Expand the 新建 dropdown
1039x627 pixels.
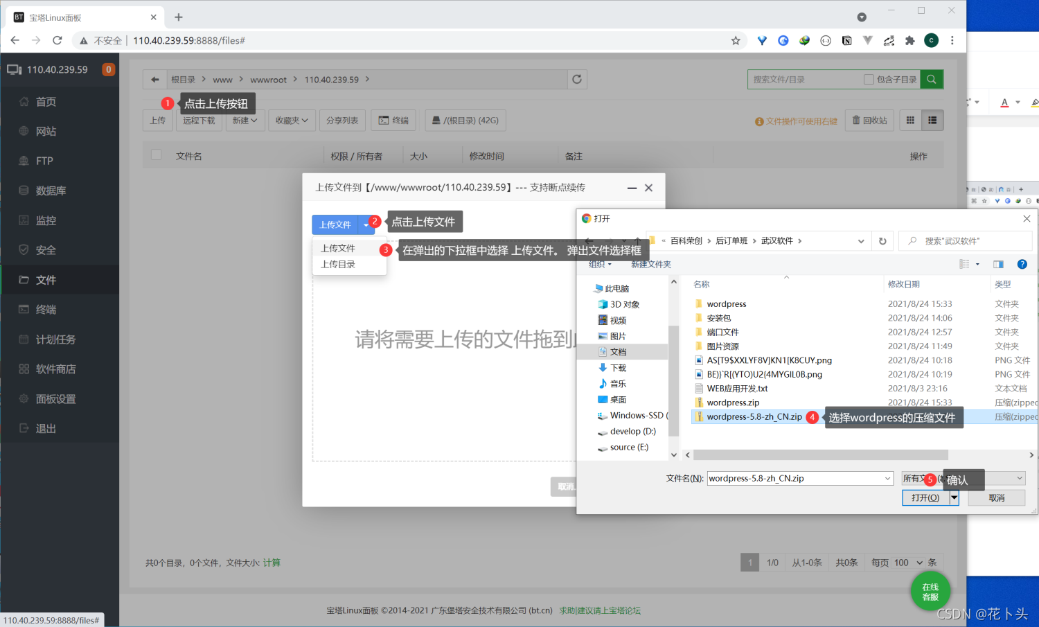245,121
